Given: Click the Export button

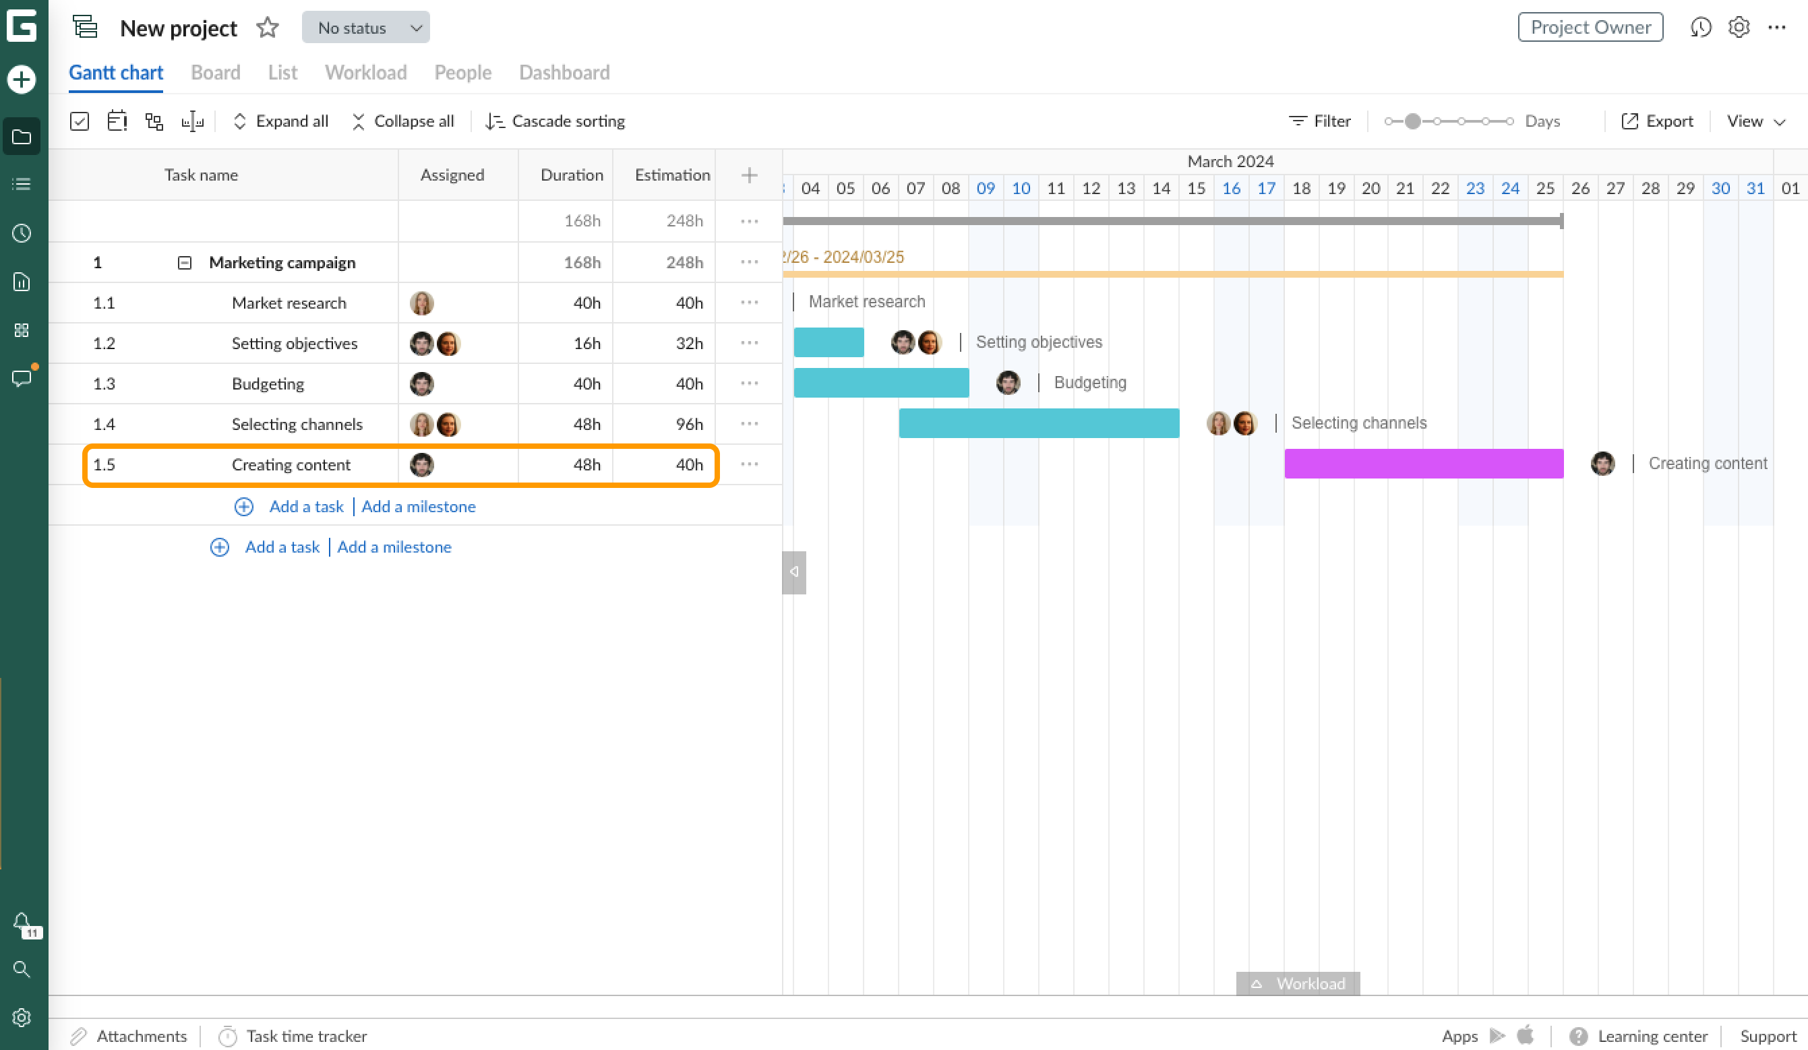Looking at the screenshot, I should [1657, 121].
